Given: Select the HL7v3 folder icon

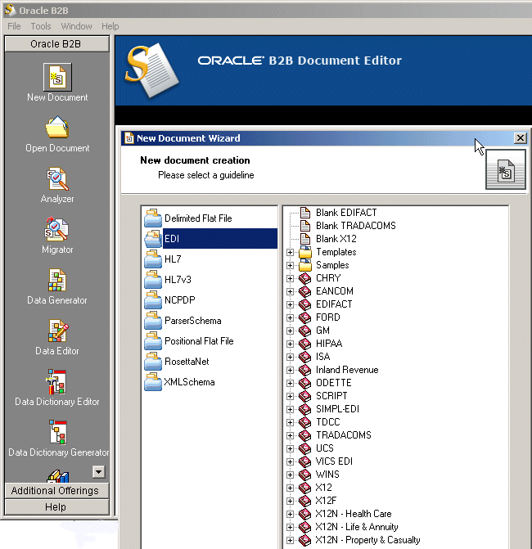Looking at the screenshot, I should pos(153,279).
